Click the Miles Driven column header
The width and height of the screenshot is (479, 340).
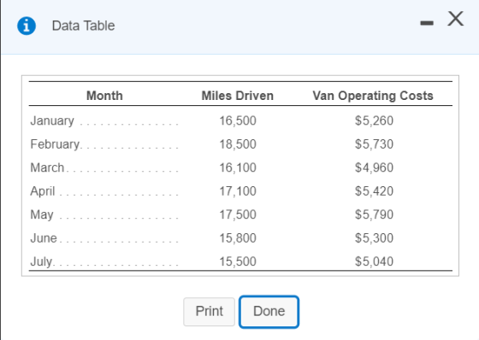point(238,96)
